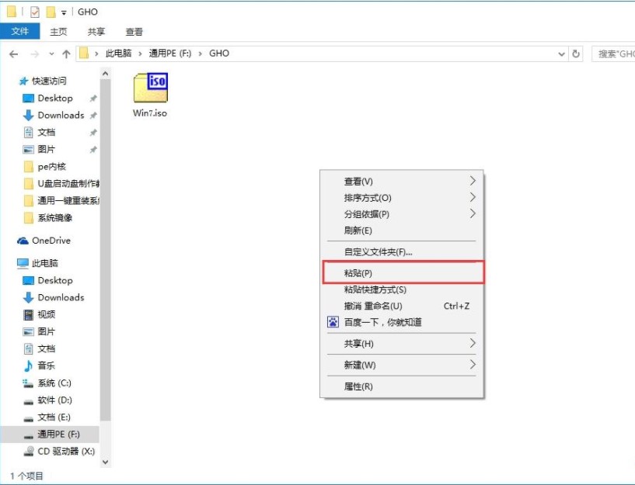Open recent locations dropdown beside navigation arrows

tap(51, 54)
